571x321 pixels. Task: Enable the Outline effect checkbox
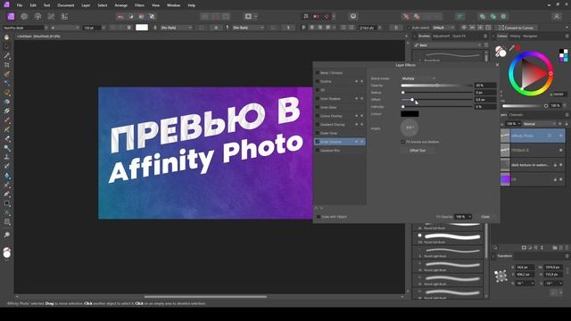click(x=318, y=81)
